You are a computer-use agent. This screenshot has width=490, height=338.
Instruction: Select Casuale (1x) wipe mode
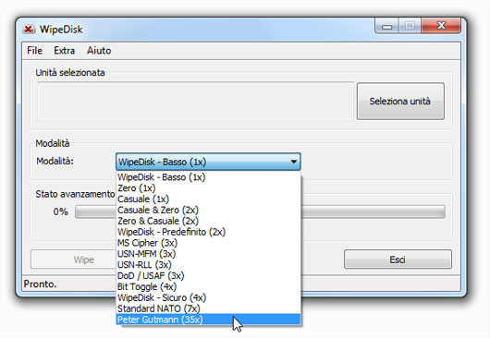[208, 199]
